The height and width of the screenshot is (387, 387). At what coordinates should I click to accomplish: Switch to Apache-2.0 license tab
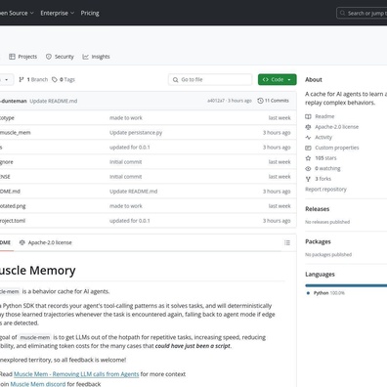46,242
